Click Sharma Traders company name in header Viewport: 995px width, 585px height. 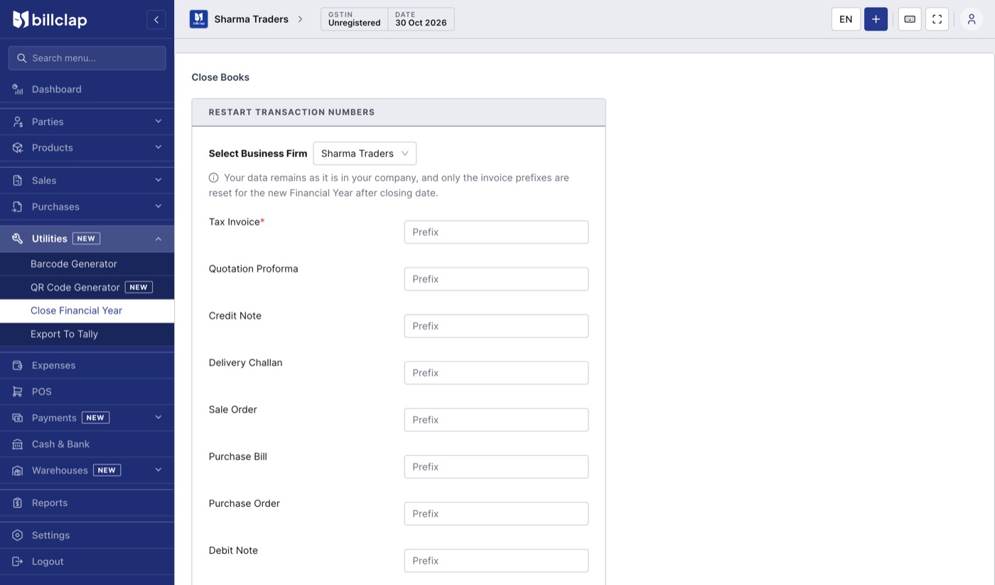[x=252, y=19]
